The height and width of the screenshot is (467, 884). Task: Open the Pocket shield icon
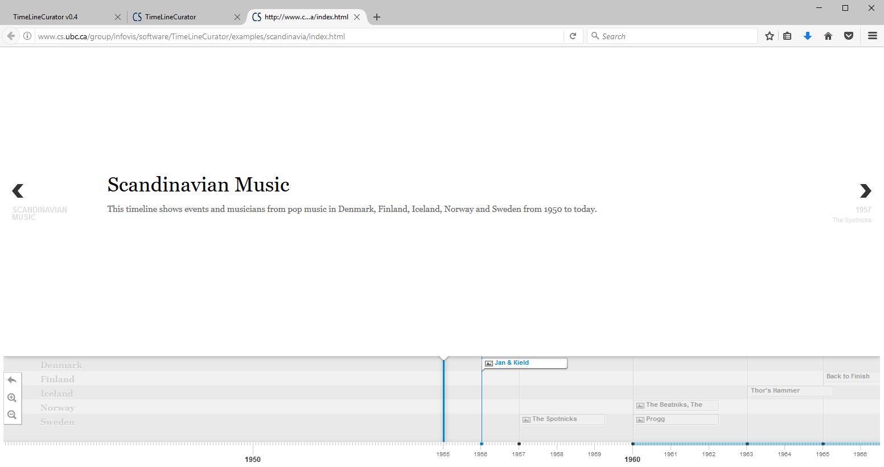pos(849,36)
